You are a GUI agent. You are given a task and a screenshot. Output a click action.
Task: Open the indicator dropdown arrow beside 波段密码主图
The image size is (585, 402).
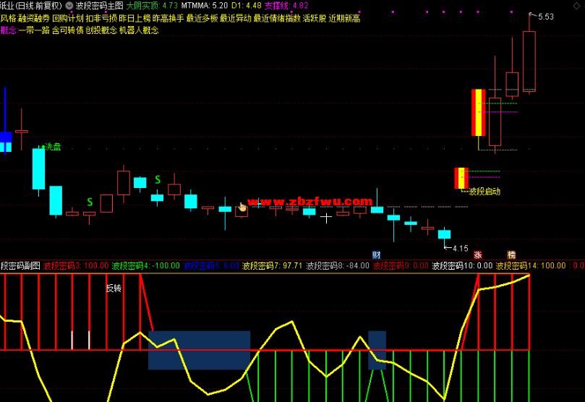(x=69, y=6)
